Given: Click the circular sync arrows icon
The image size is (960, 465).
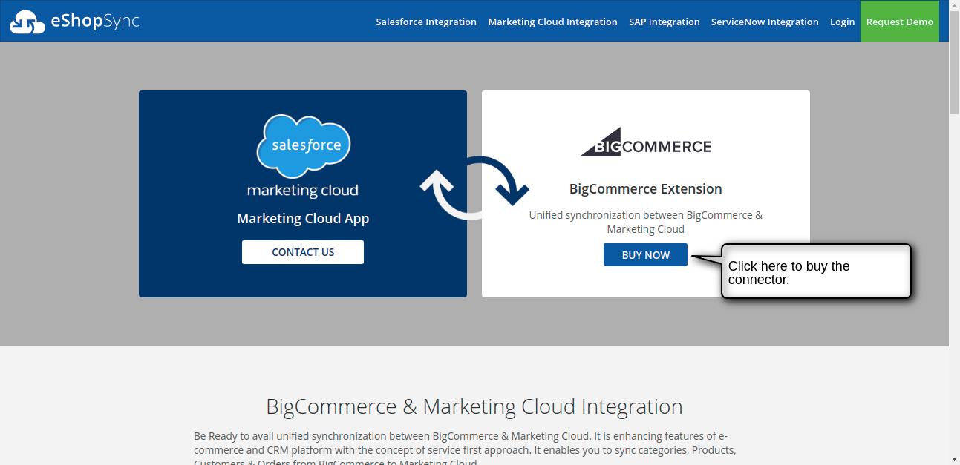Looking at the screenshot, I should tap(474, 188).
